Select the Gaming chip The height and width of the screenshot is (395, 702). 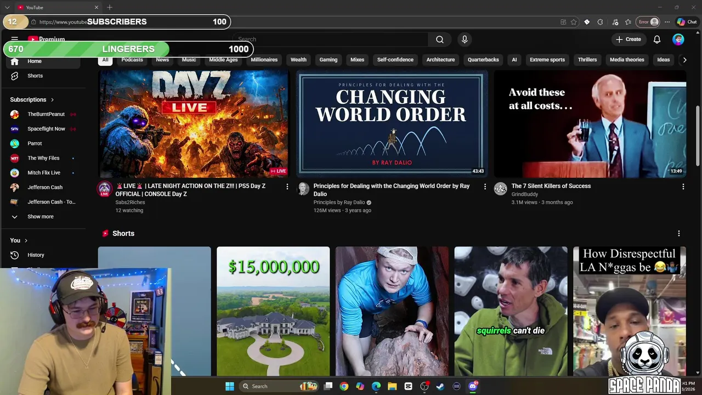point(329,60)
